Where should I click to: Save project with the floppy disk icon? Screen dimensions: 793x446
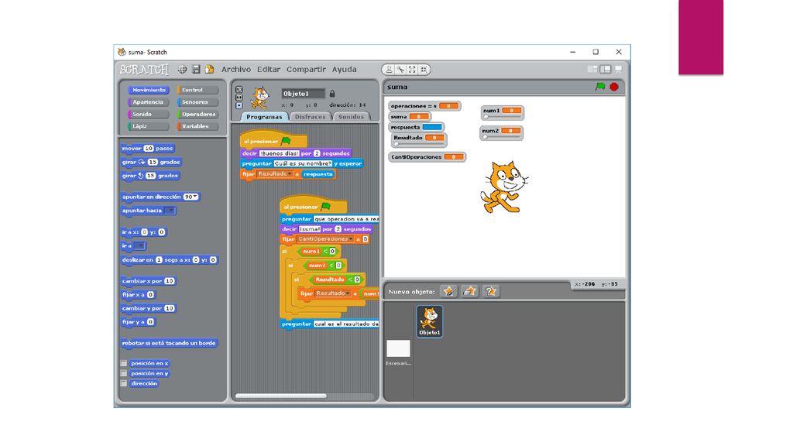(196, 69)
